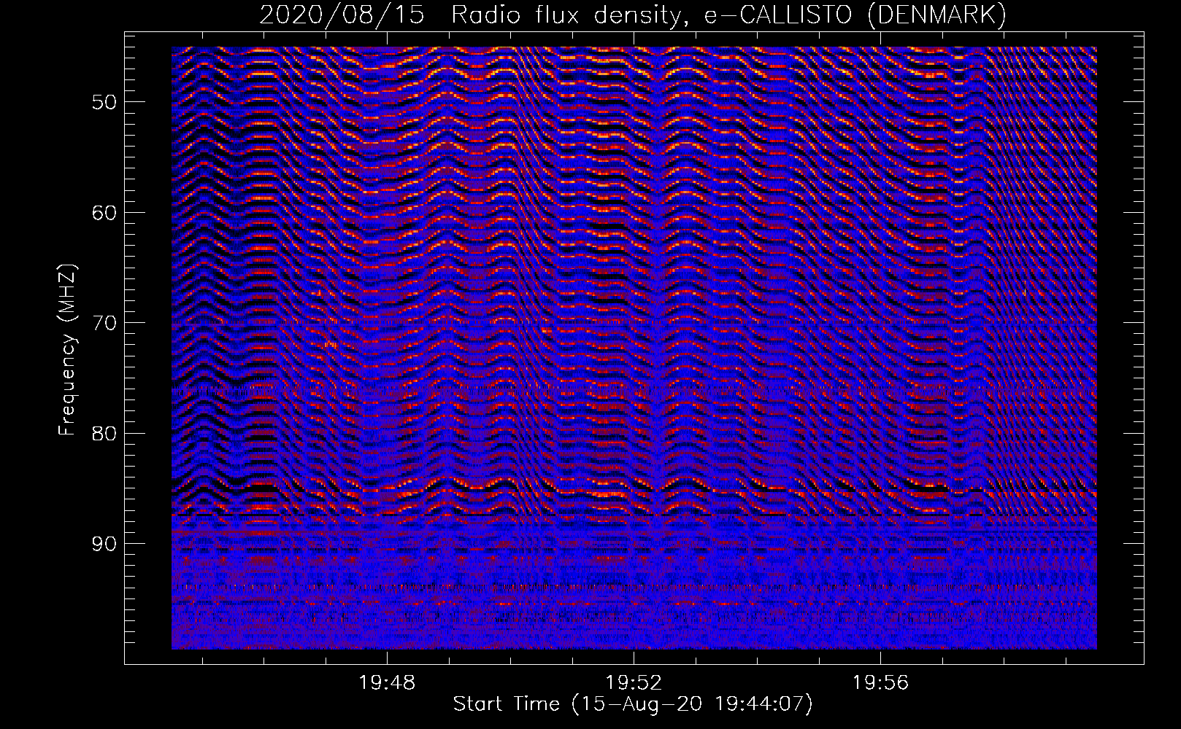
Task: Click the 'Frequency (MHZ)' axis label
Action: click(67, 349)
